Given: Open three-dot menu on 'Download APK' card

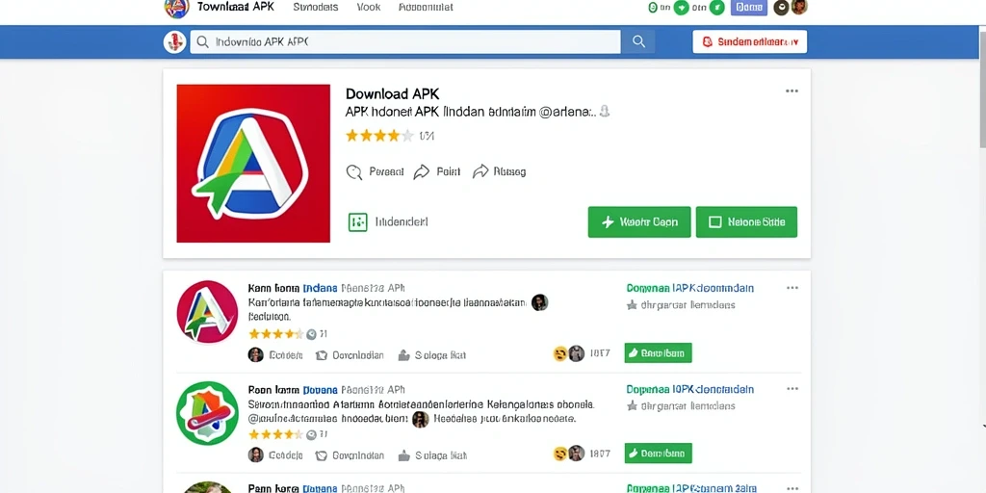Looking at the screenshot, I should [791, 91].
